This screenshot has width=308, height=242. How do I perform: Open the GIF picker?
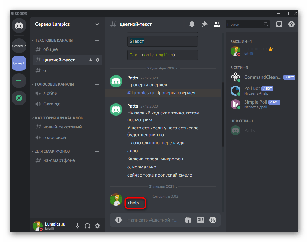pos(201,220)
